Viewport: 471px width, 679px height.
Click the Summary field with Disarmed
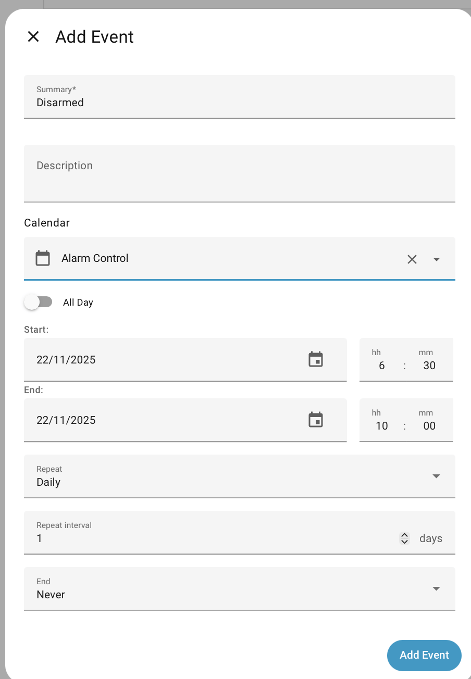click(x=239, y=102)
